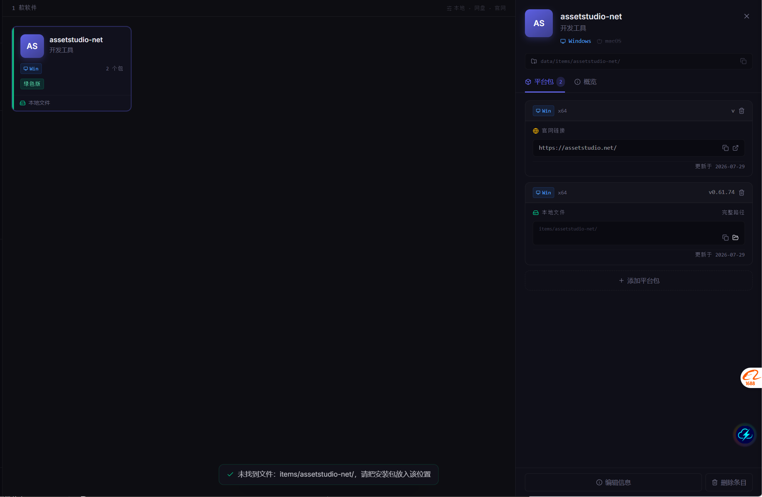Screen dimensions: 762x497
Task: Click the v0.61.74 version label
Action: pyautogui.click(x=722, y=192)
